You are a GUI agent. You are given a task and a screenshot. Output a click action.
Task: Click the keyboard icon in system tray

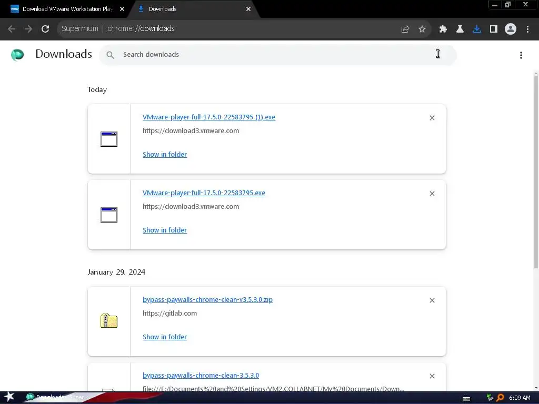click(x=466, y=399)
